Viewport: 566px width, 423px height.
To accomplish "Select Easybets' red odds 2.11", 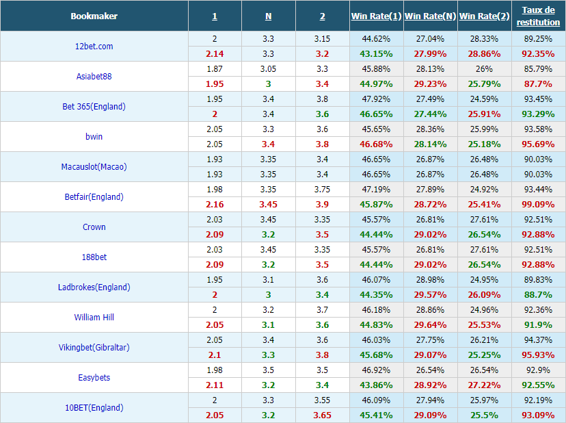I will tap(215, 385).
